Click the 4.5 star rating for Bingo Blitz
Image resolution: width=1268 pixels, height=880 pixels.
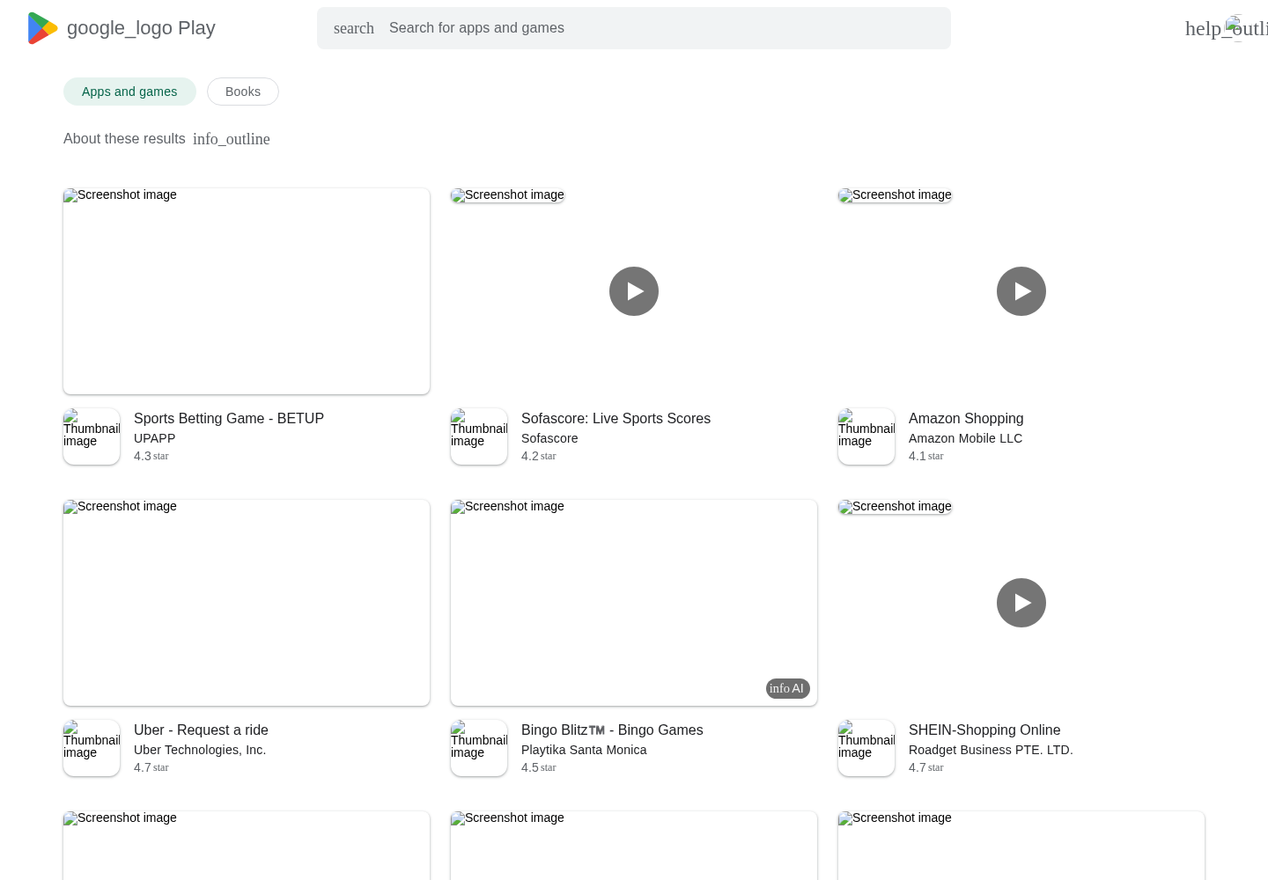[539, 767]
